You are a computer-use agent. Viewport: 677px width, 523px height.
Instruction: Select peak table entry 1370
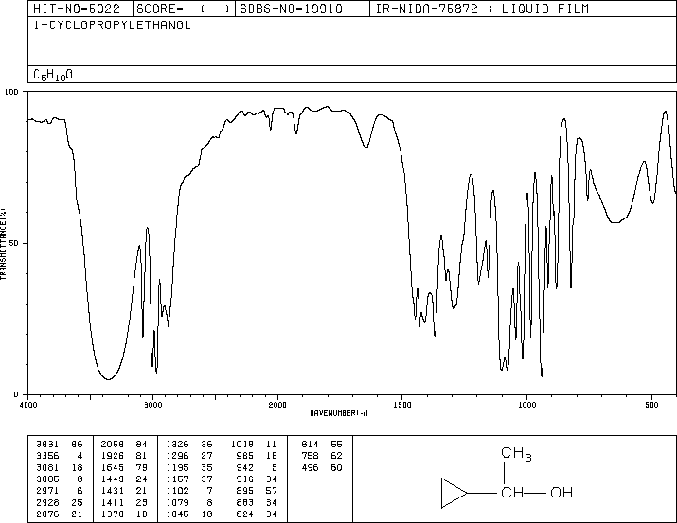click(x=124, y=514)
